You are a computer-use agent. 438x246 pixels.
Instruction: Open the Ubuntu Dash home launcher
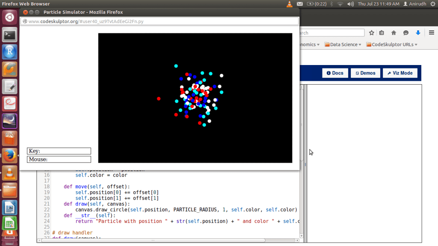9,18
